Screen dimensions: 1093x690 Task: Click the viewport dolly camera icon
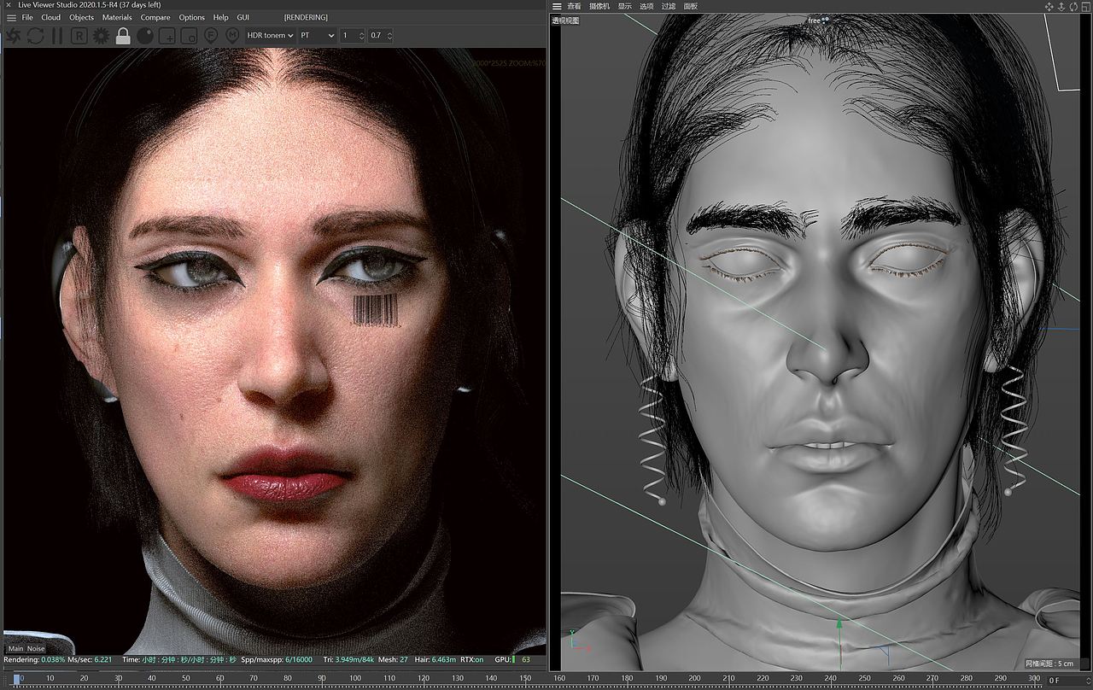tap(1061, 6)
